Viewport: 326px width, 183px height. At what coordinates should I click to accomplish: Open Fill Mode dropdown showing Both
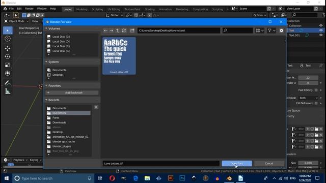point(308,98)
